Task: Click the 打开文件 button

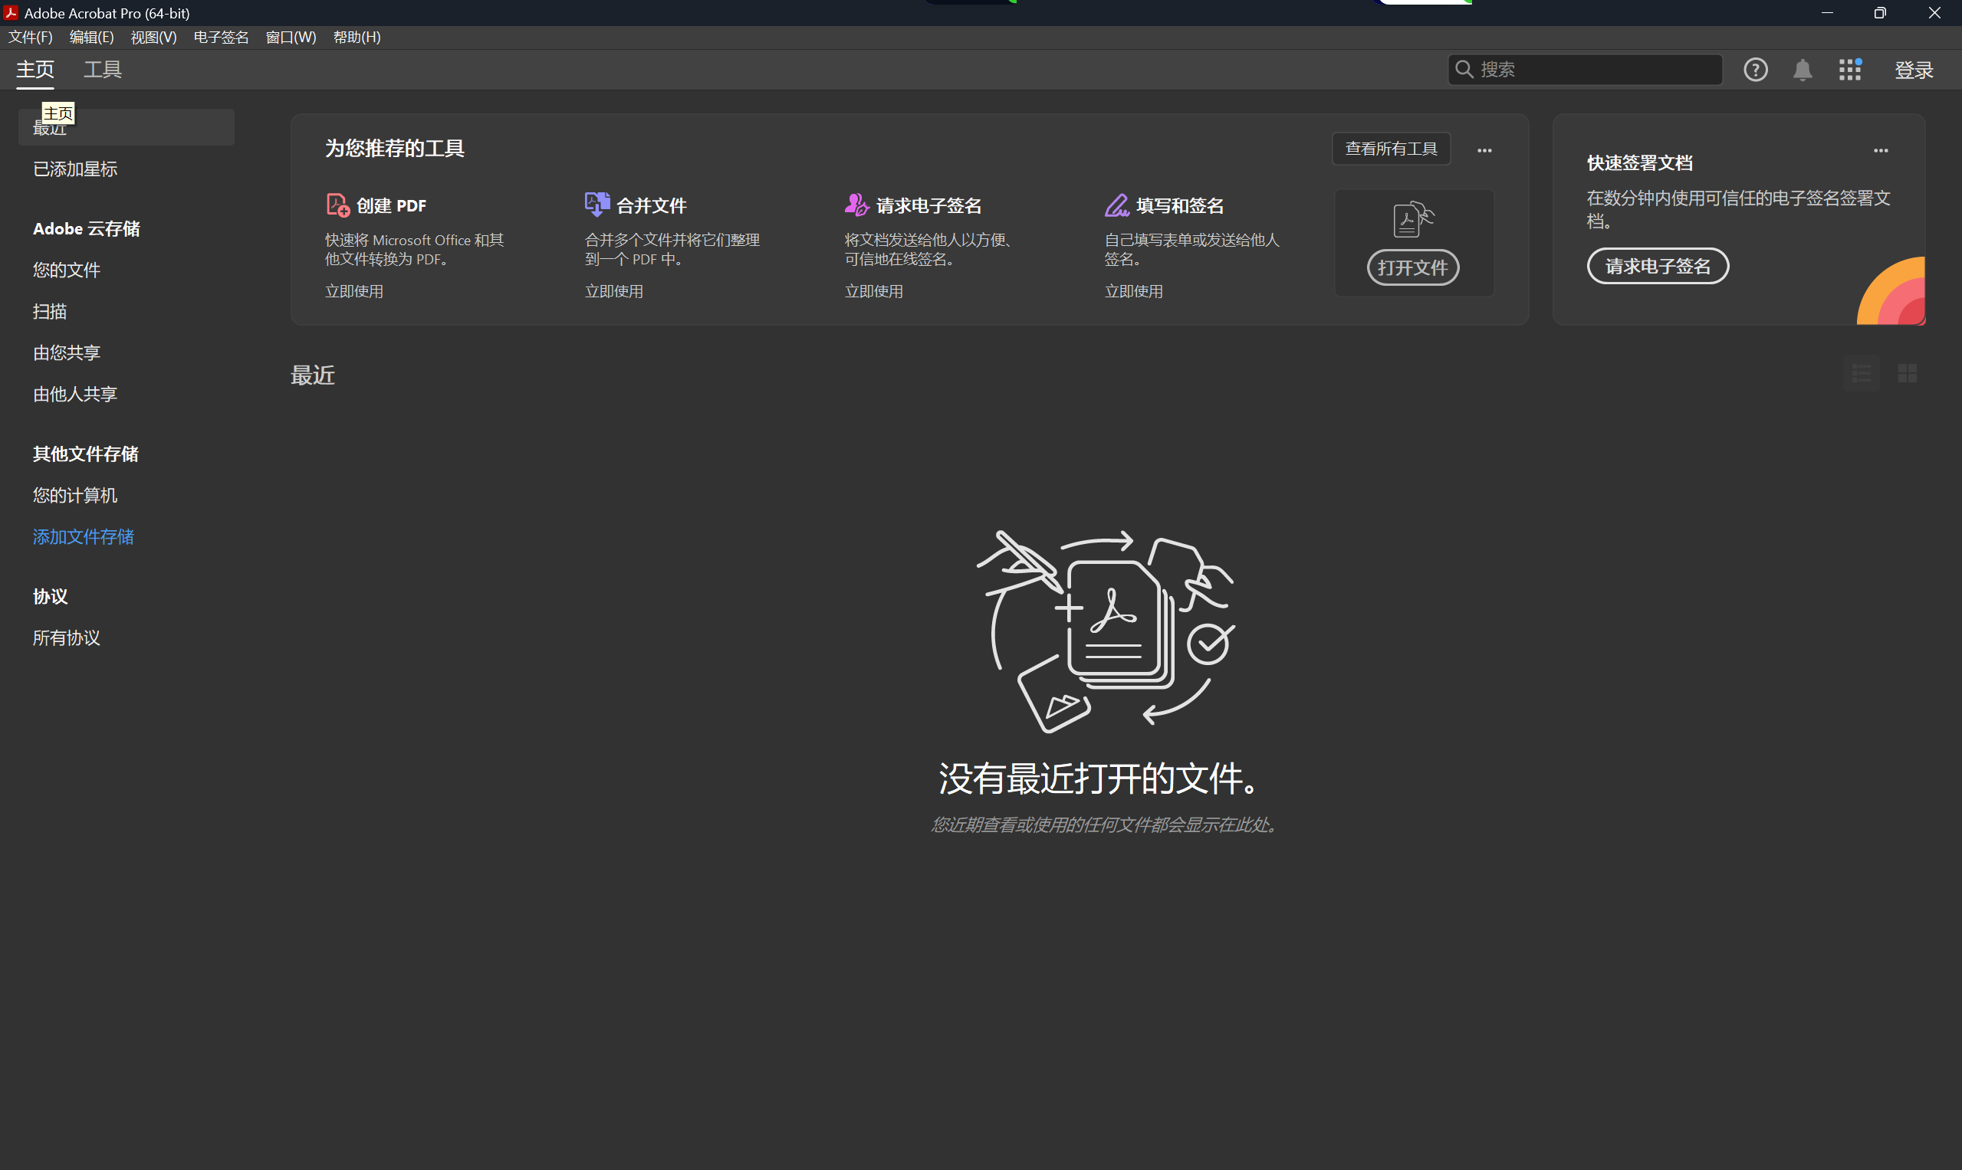Action: [x=1412, y=267]
